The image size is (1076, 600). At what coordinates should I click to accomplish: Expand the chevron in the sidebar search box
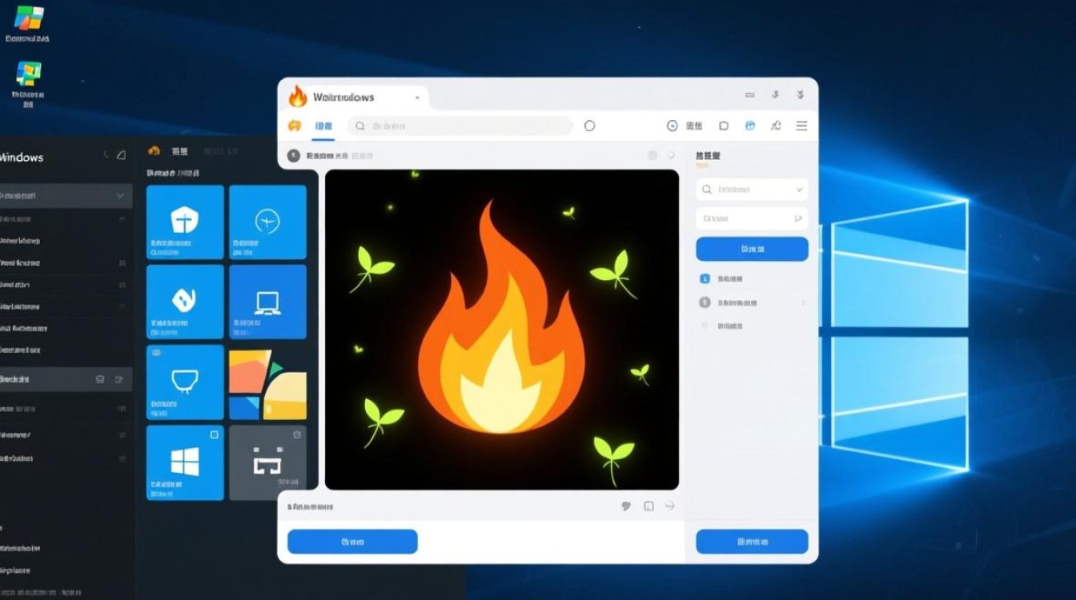pos(798,189)
